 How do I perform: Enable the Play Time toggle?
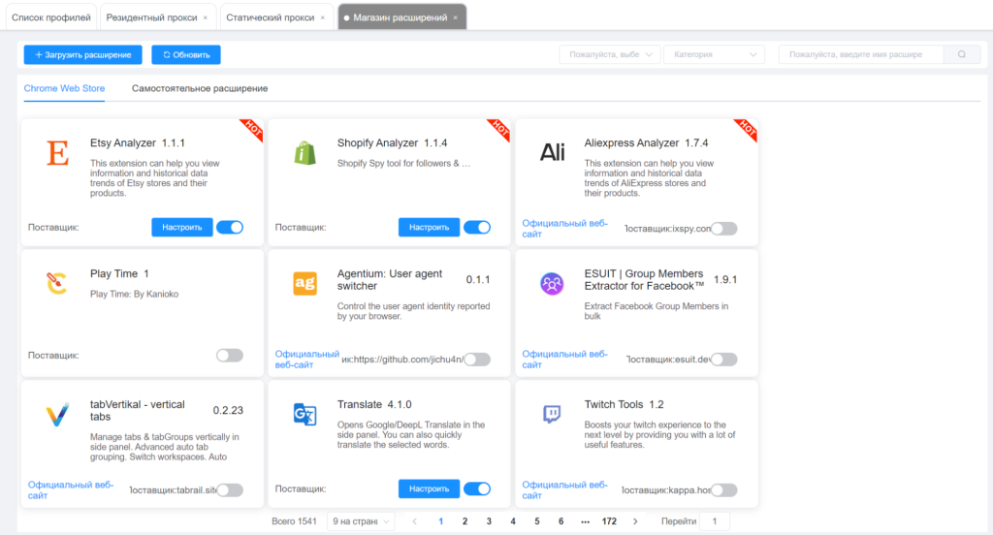pyautogui.click(x=230, y=355)
